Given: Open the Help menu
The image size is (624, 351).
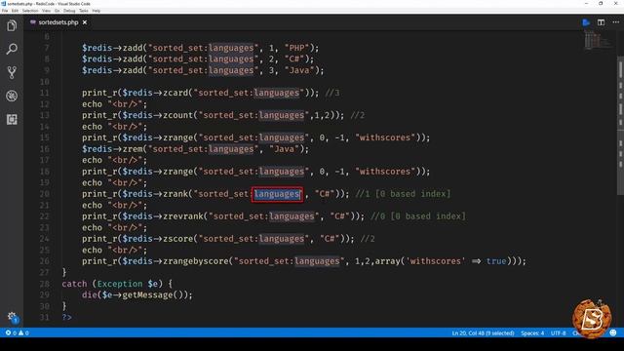Looking at the screenshot, I should (x=97, y=11).
